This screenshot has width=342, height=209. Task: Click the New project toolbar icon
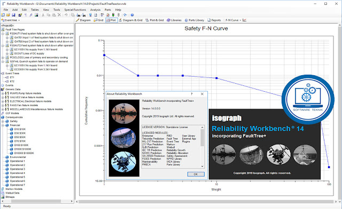coord(3,15)
